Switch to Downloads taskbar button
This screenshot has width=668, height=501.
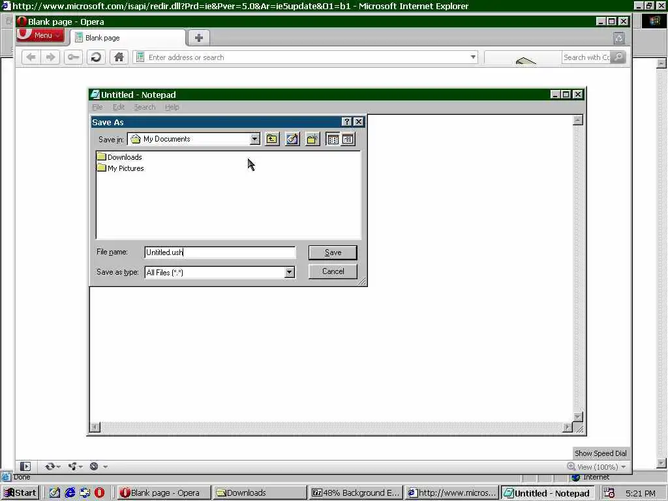click(x=260, y=493)
